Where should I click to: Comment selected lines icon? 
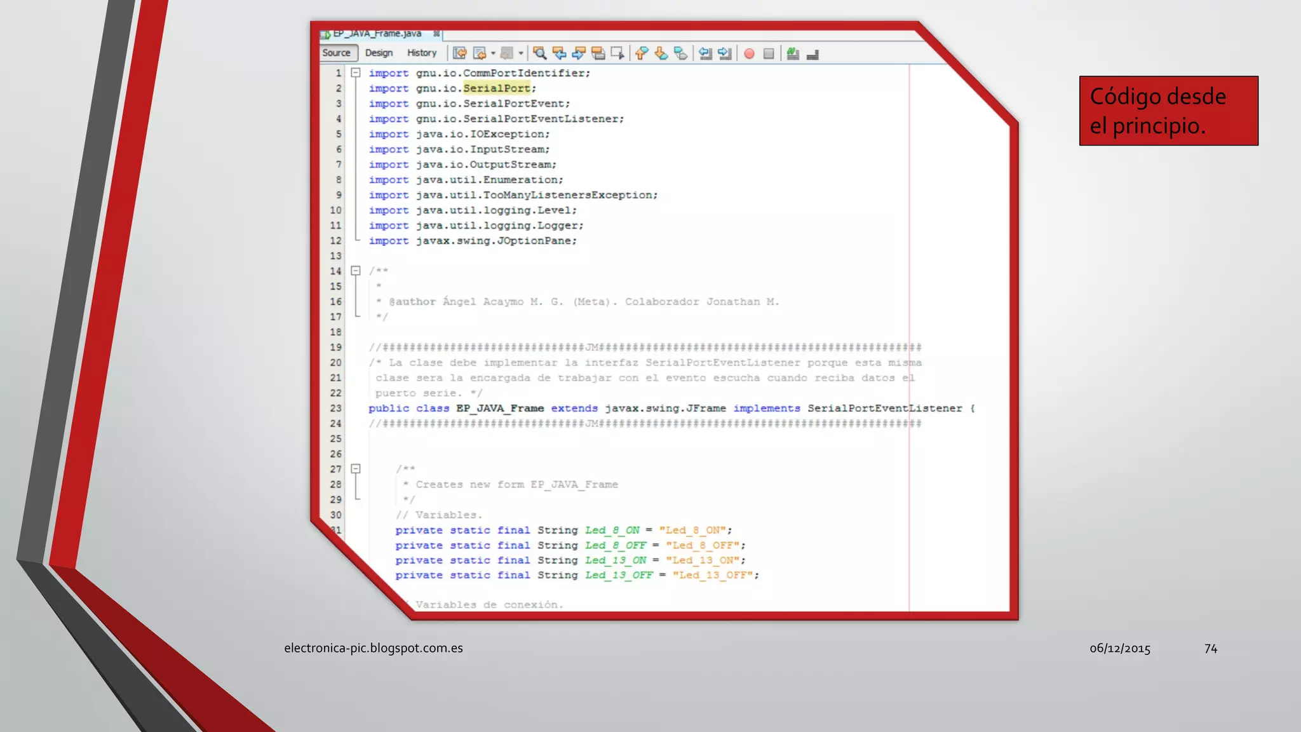click(792, 53)
